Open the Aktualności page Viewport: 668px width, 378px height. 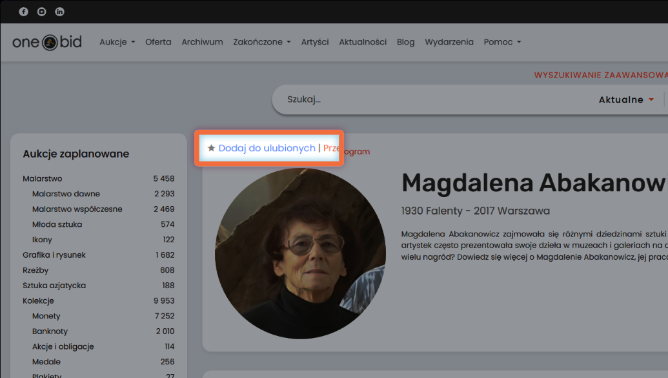(363, 42)
